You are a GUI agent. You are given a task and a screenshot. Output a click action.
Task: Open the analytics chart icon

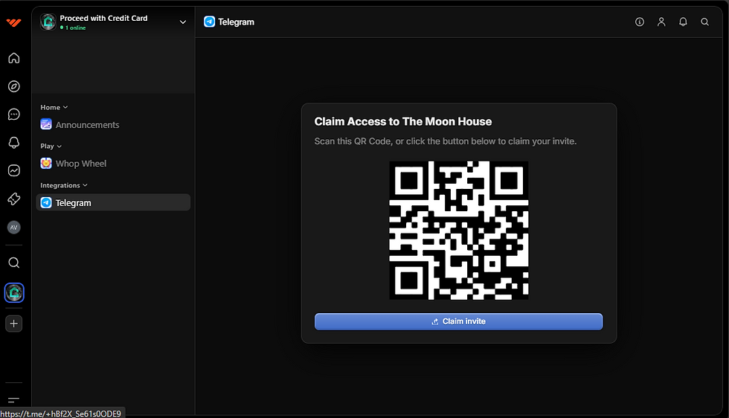(14, 170)
